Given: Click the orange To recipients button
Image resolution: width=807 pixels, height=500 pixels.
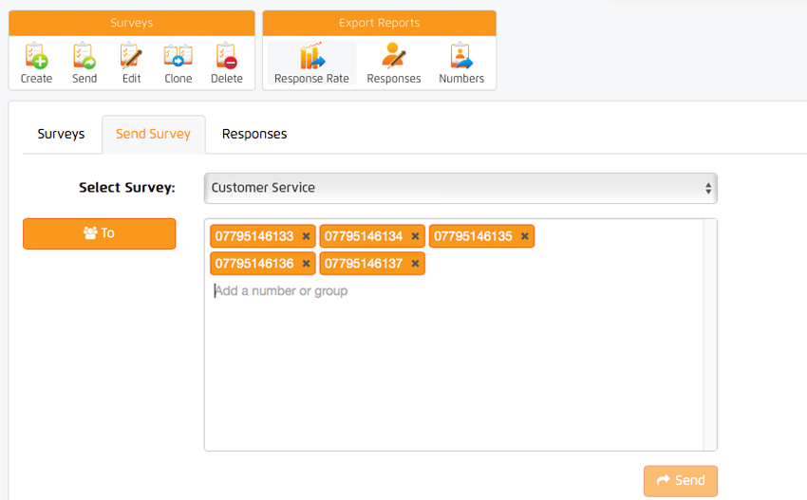Looking at the screenshot, I should tap(100, 233).
